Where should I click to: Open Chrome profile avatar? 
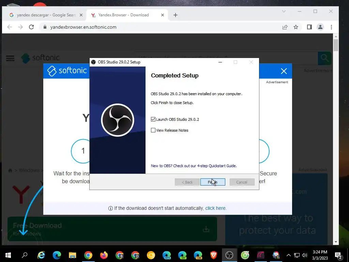point(320,27)
